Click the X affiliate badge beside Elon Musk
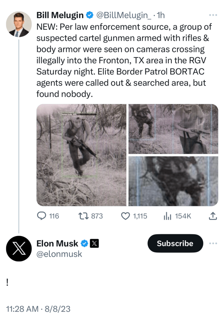 pos(94,243)
